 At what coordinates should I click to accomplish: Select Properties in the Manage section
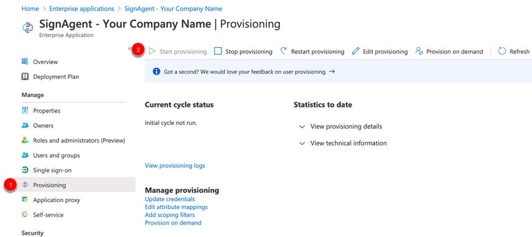coord(47,111)
